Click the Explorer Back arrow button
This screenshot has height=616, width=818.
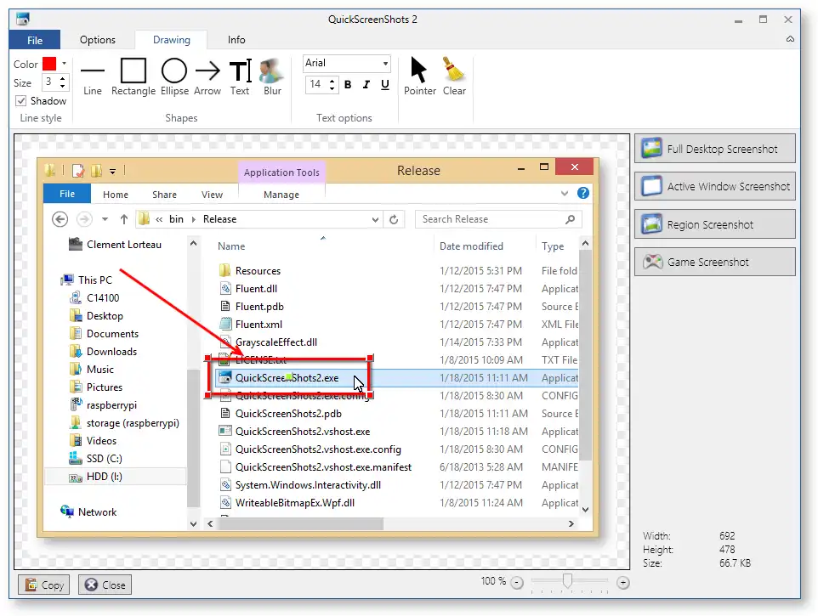point(60,219)
